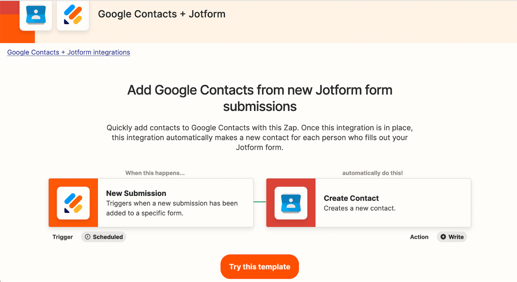The height and width of the screenshot is (282, 517).
Task: Click the Jotform icon in trigger card
Action: coord(73,203)
